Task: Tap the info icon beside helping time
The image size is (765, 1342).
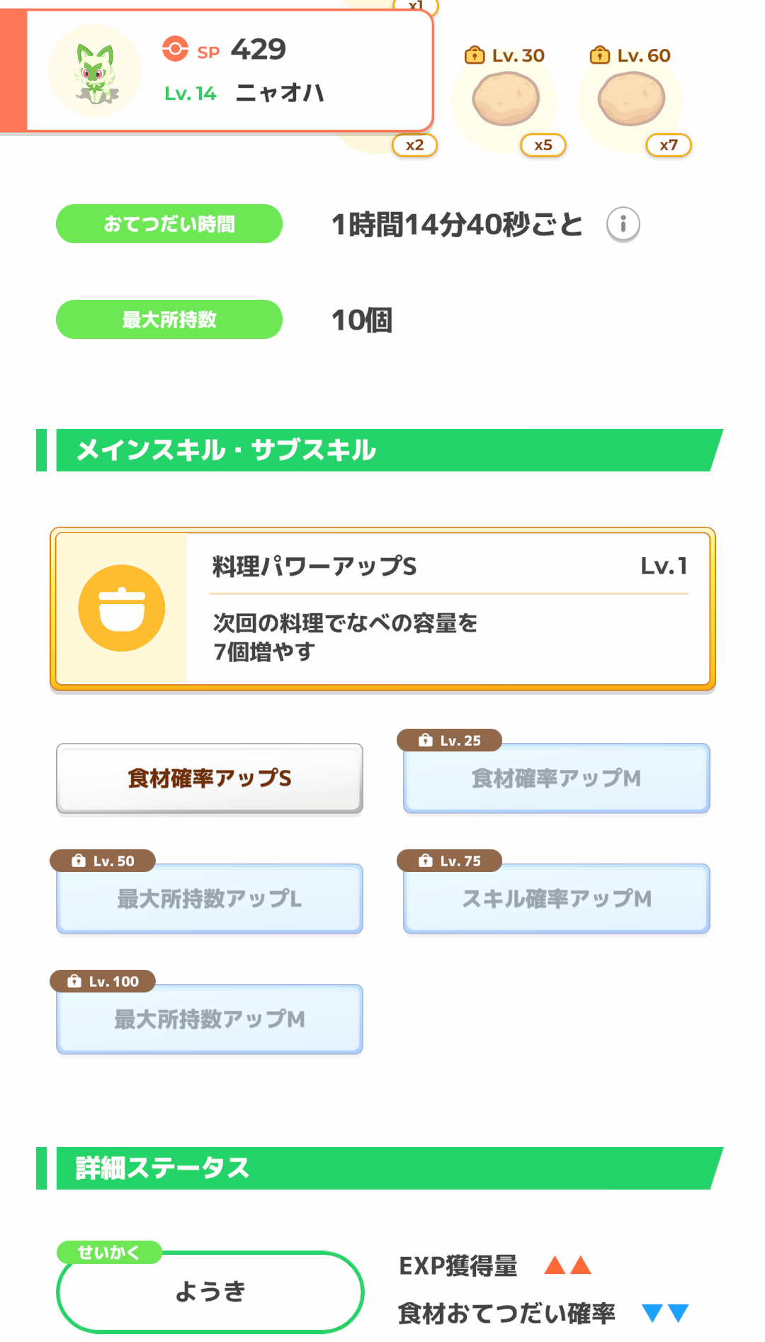Action: (623, 225)
